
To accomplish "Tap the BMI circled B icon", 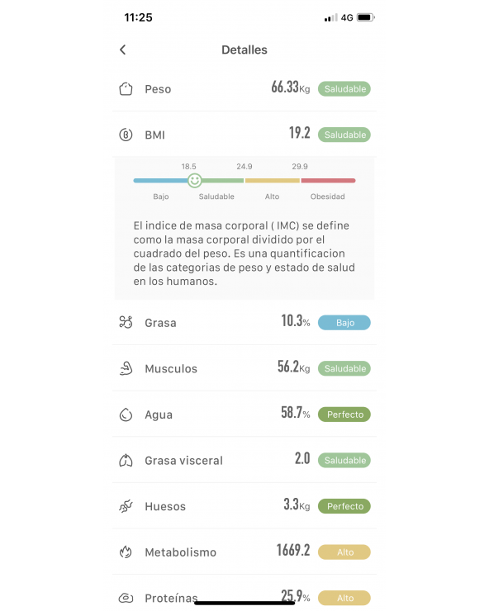I will (x=126, y=135).
